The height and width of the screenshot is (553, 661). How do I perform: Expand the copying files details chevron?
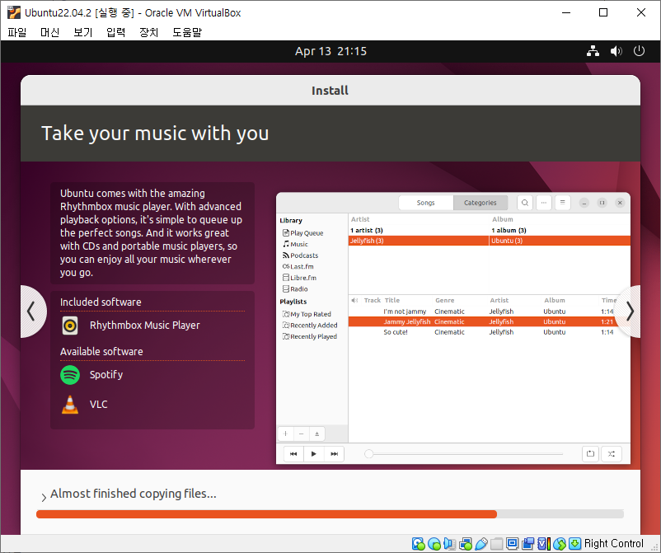click(x=44, y=497)
